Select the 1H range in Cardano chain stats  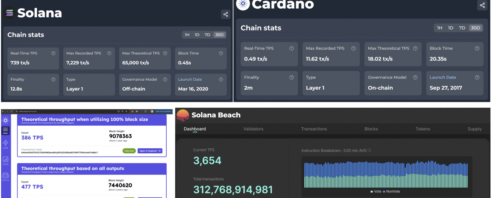click(x=439, y=28)
